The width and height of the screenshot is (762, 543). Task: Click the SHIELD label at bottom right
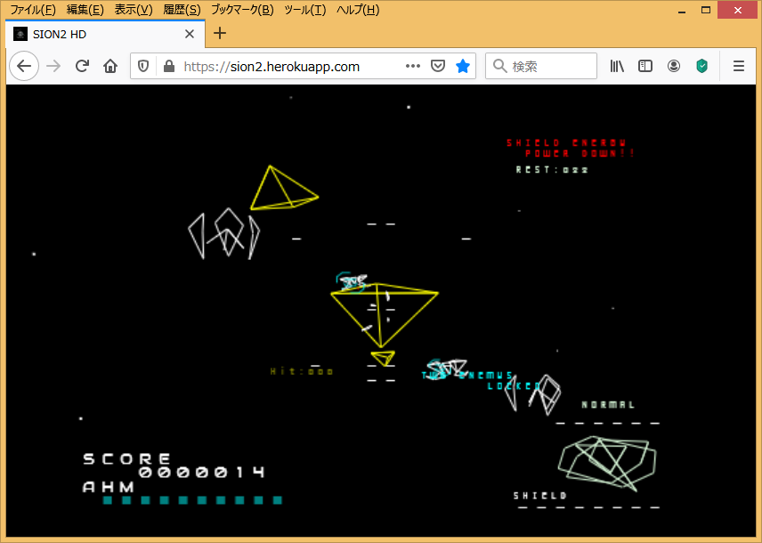540,495
